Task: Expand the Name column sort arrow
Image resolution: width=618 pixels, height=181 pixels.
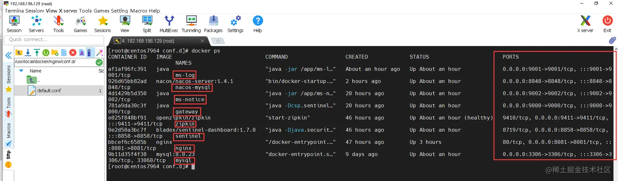Action: click(21, 71)
